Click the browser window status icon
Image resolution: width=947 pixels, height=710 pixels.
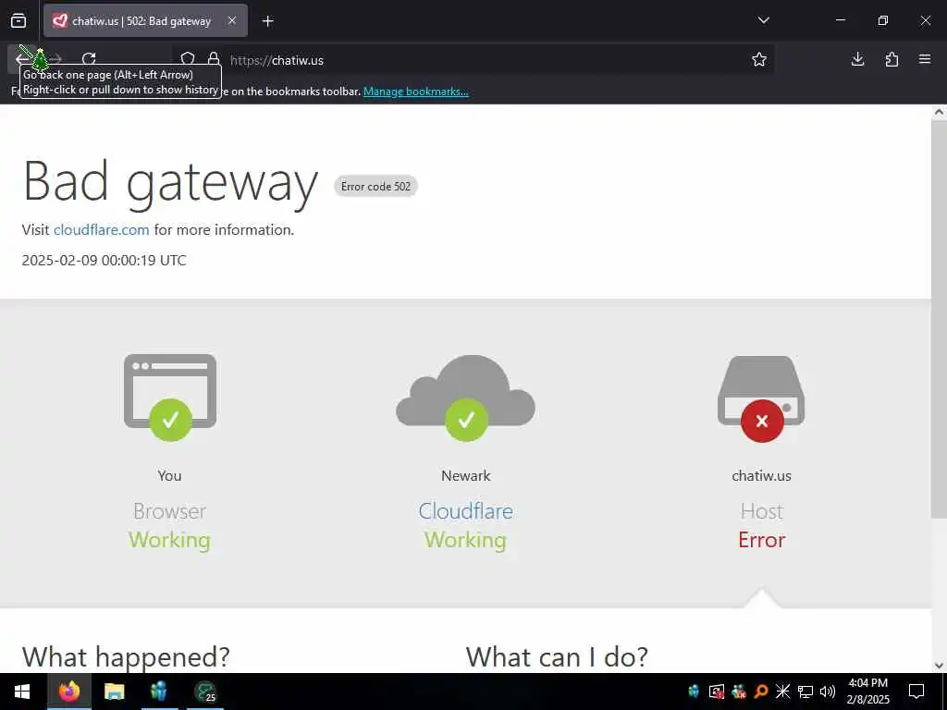[x=170, y=398]
